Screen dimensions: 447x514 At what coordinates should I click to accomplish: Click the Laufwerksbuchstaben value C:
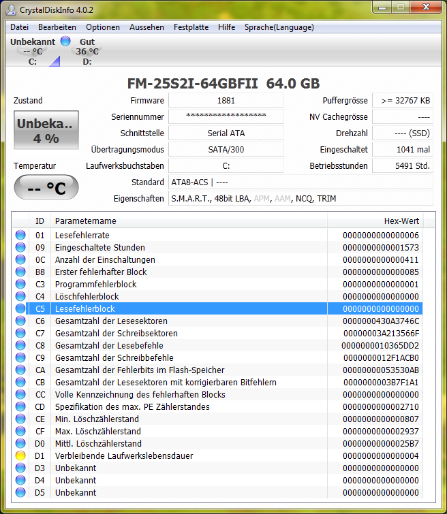[x=226, y=165]
